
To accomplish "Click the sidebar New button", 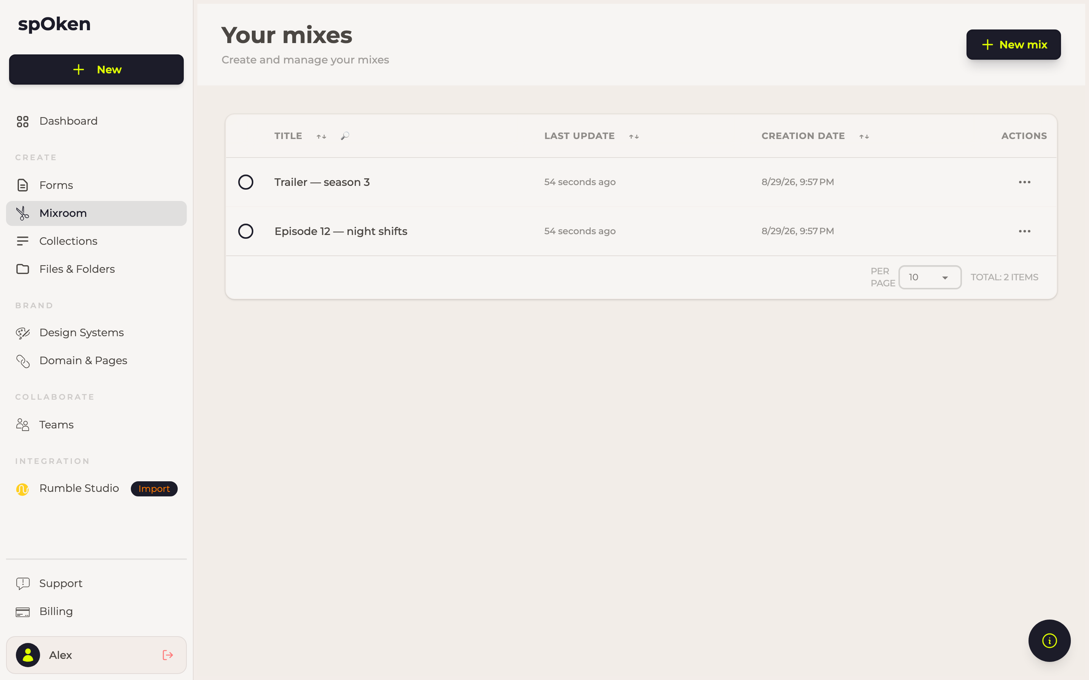I will 96,70.
